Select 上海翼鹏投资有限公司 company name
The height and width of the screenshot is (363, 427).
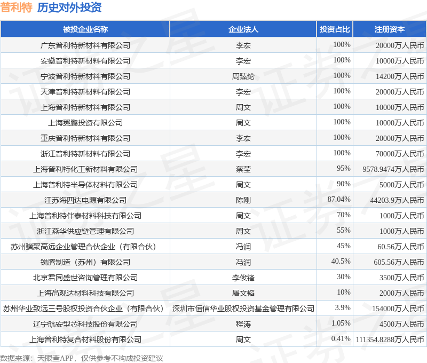click(85, 123)
